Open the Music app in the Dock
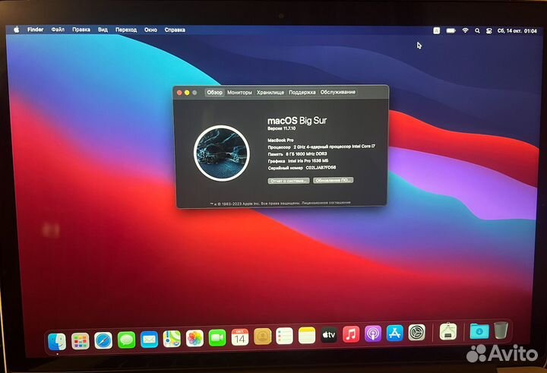This screenshot has height=373, width=547. (x=351, y=334)
